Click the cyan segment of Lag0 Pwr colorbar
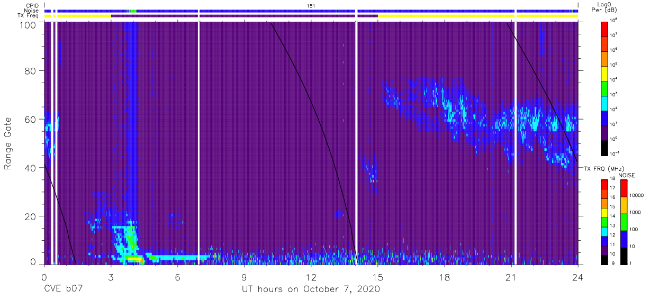The height and width of the screenshot is (300, 650). (x=604, y=102)
